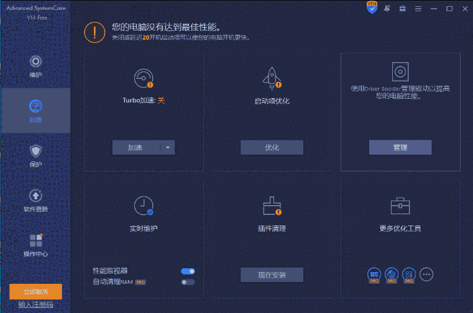The width and height of the screenshot is (473, 313).
Task: Click the 管理 manage drivers button
Action: pos(400,147)
